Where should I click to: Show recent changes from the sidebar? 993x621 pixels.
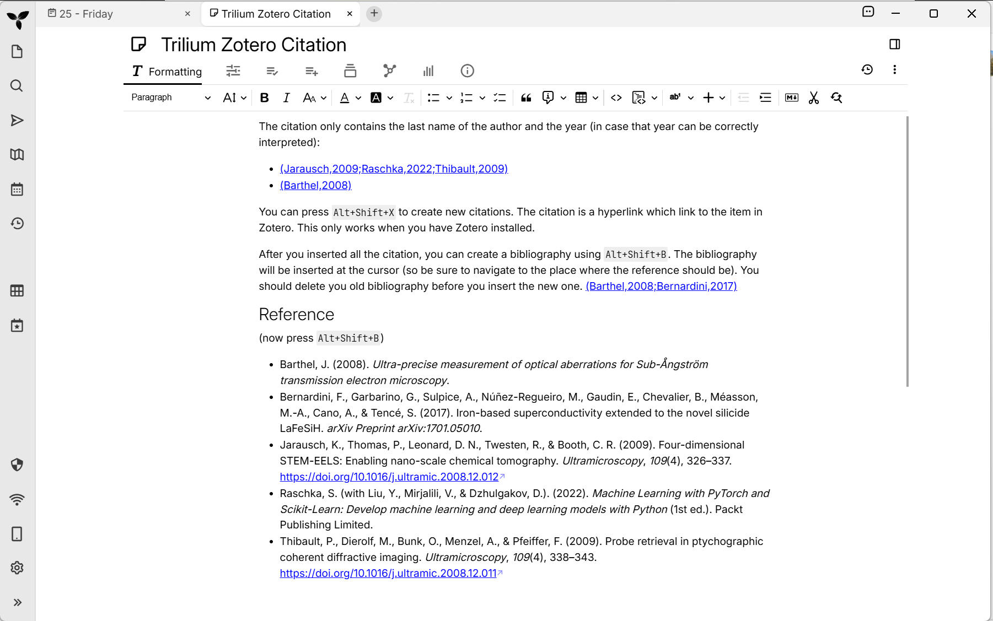(17, 223)
